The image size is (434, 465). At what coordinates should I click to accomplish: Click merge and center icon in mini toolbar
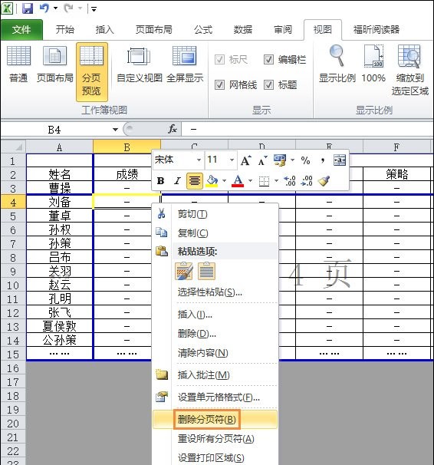point(340,160)
